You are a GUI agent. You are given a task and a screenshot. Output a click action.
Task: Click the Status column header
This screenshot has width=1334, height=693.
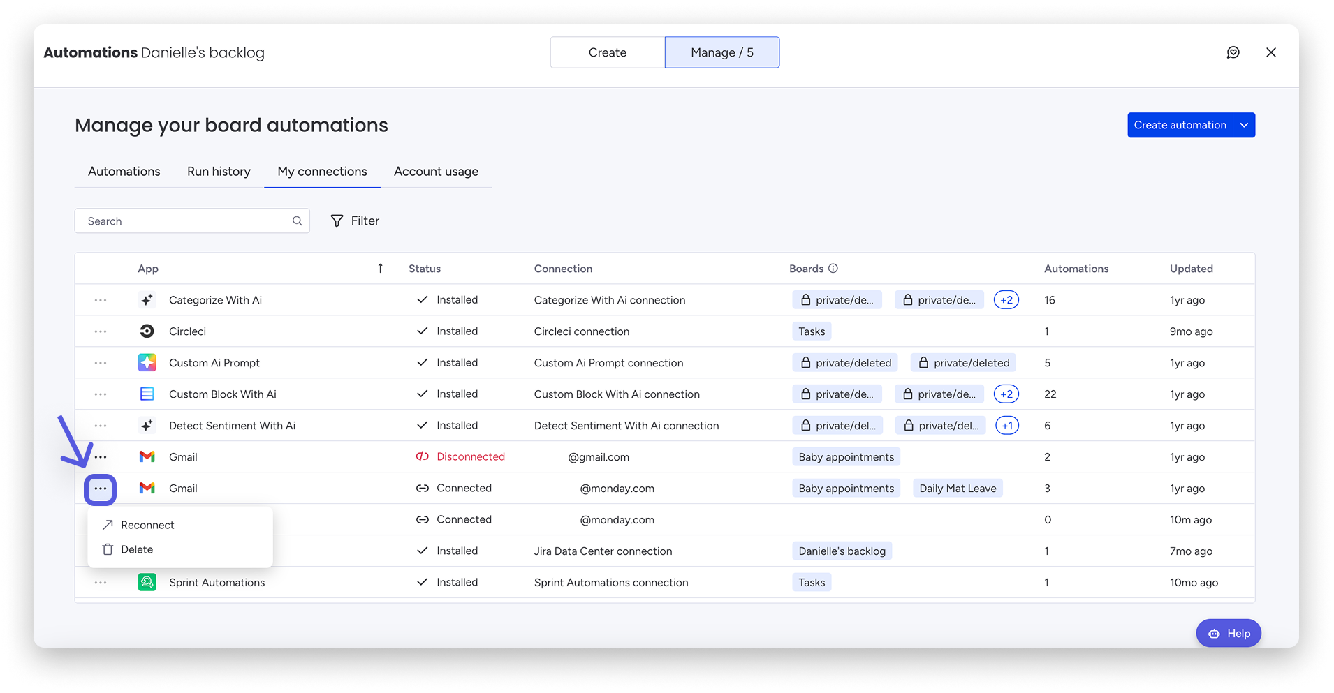click(425, 269)
